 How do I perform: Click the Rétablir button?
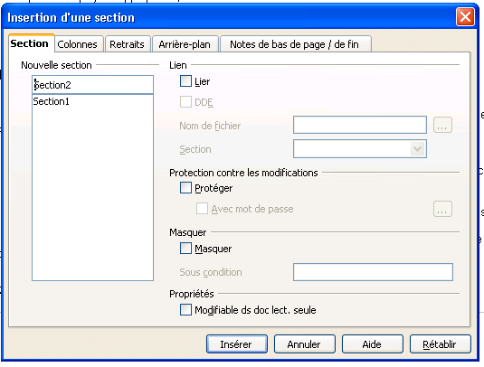(441, 344)
